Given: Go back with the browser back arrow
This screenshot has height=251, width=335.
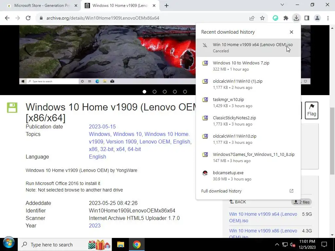Looking at the screenshot, I should [x=7, y=18].
